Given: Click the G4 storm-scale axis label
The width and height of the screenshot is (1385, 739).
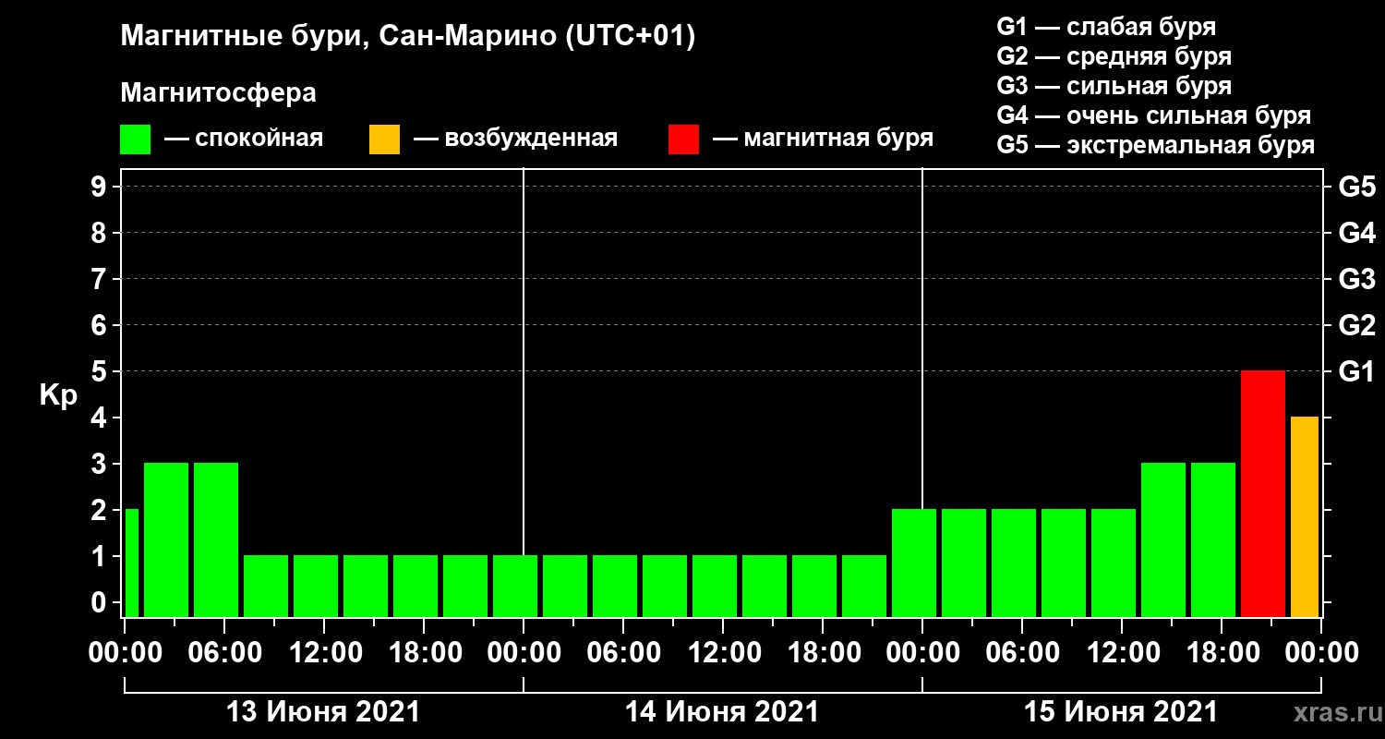Looking at the screenshot, I should pos(1356,233).
